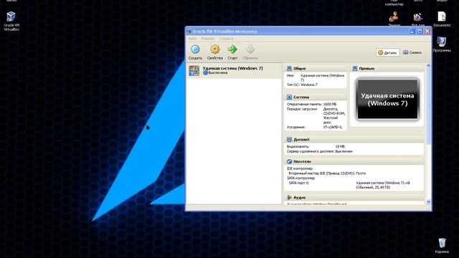The height and width of the screenshot is (258, 459).
Task: Open the Файл menu
Action: 192,39
